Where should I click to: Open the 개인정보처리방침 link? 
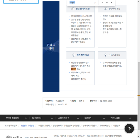tap(27, 126)
